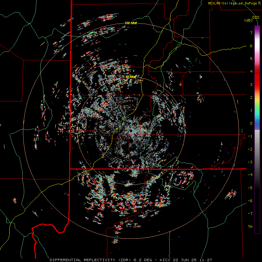
Task: Click the -6 value on color scale
Action: coord(250,201)
